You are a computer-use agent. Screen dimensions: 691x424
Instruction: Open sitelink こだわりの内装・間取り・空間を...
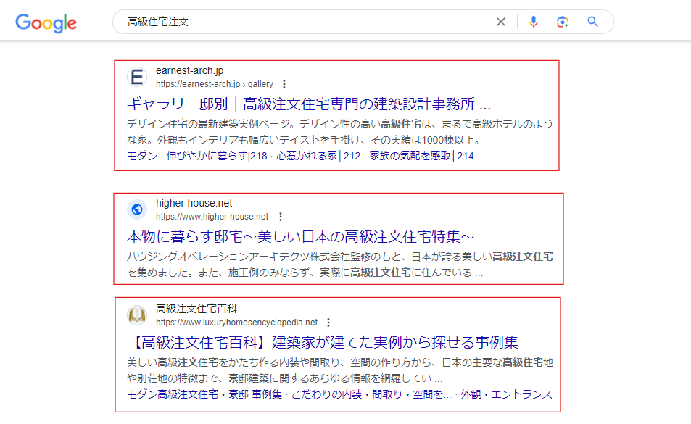(371, 394)
